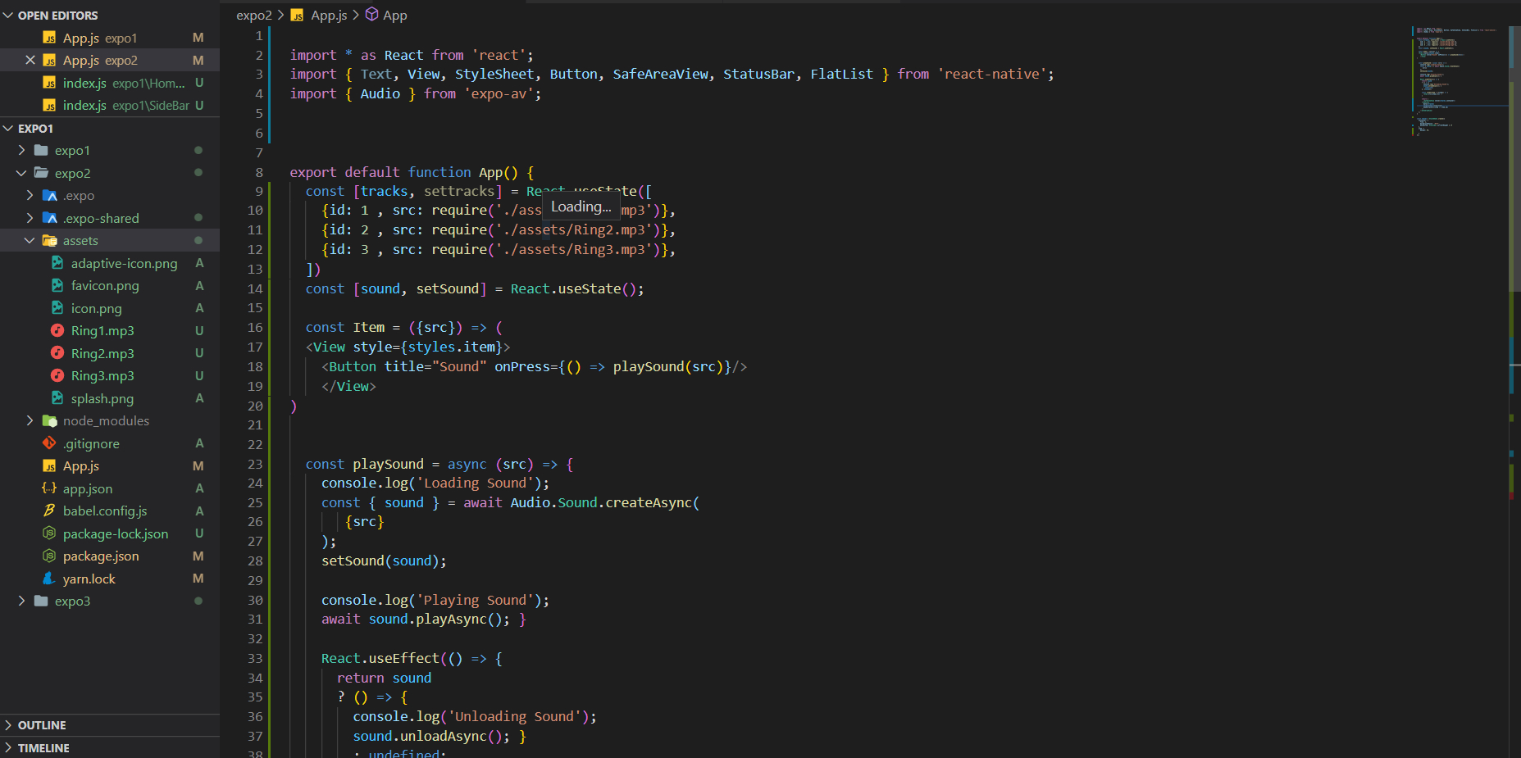Collapse the OPEN EDITORS section
This screenshot has width=1521, height=758.
click(x=8, y=16)
